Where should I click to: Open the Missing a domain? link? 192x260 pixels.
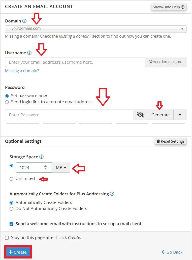22,71
